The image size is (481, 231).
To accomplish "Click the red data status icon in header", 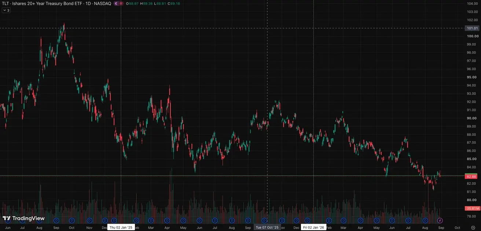I will point(121,3).
